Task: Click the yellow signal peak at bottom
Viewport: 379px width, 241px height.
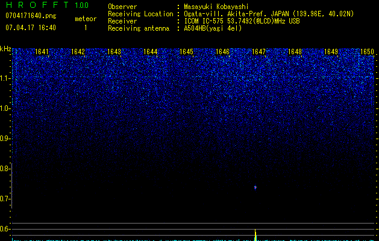Action: tap(255, 235)
